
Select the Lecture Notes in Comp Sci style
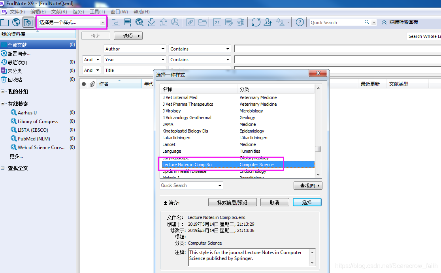click(237, 165)
